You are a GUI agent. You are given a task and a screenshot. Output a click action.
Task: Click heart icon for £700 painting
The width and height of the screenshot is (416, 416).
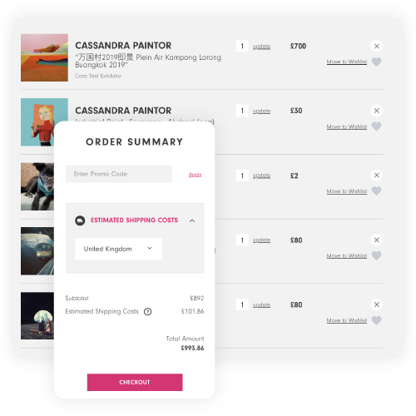tap(376, 62)
